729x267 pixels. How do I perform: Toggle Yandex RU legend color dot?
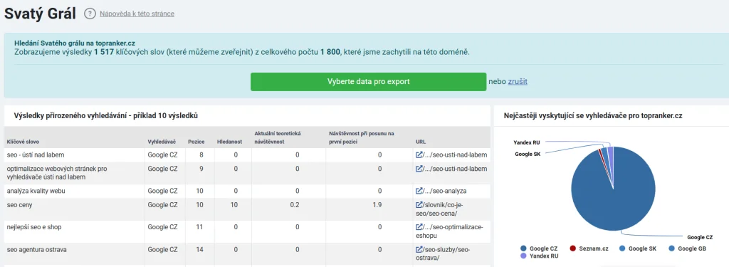[523, 256]
